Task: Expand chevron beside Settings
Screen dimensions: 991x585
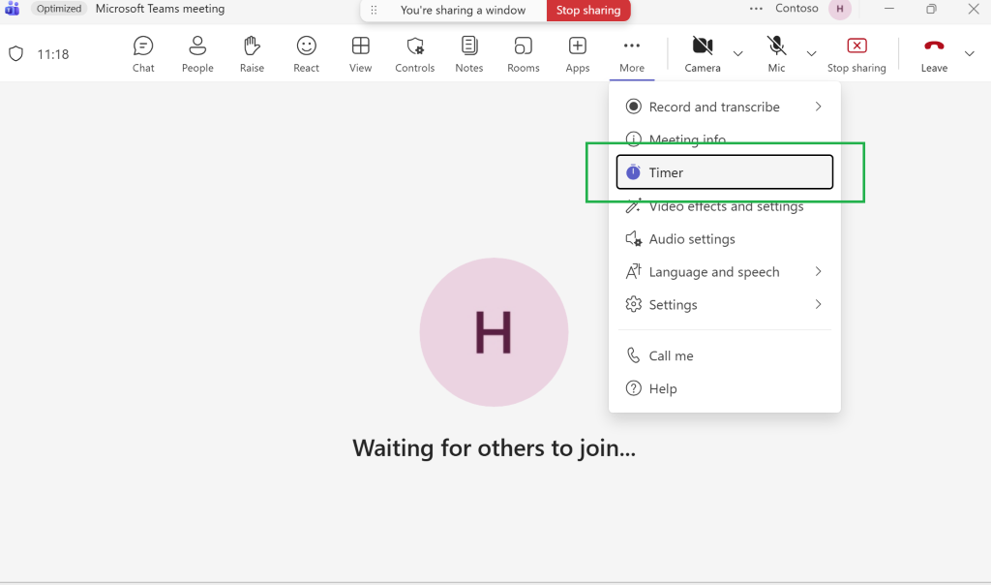Action: pos(818,304)
